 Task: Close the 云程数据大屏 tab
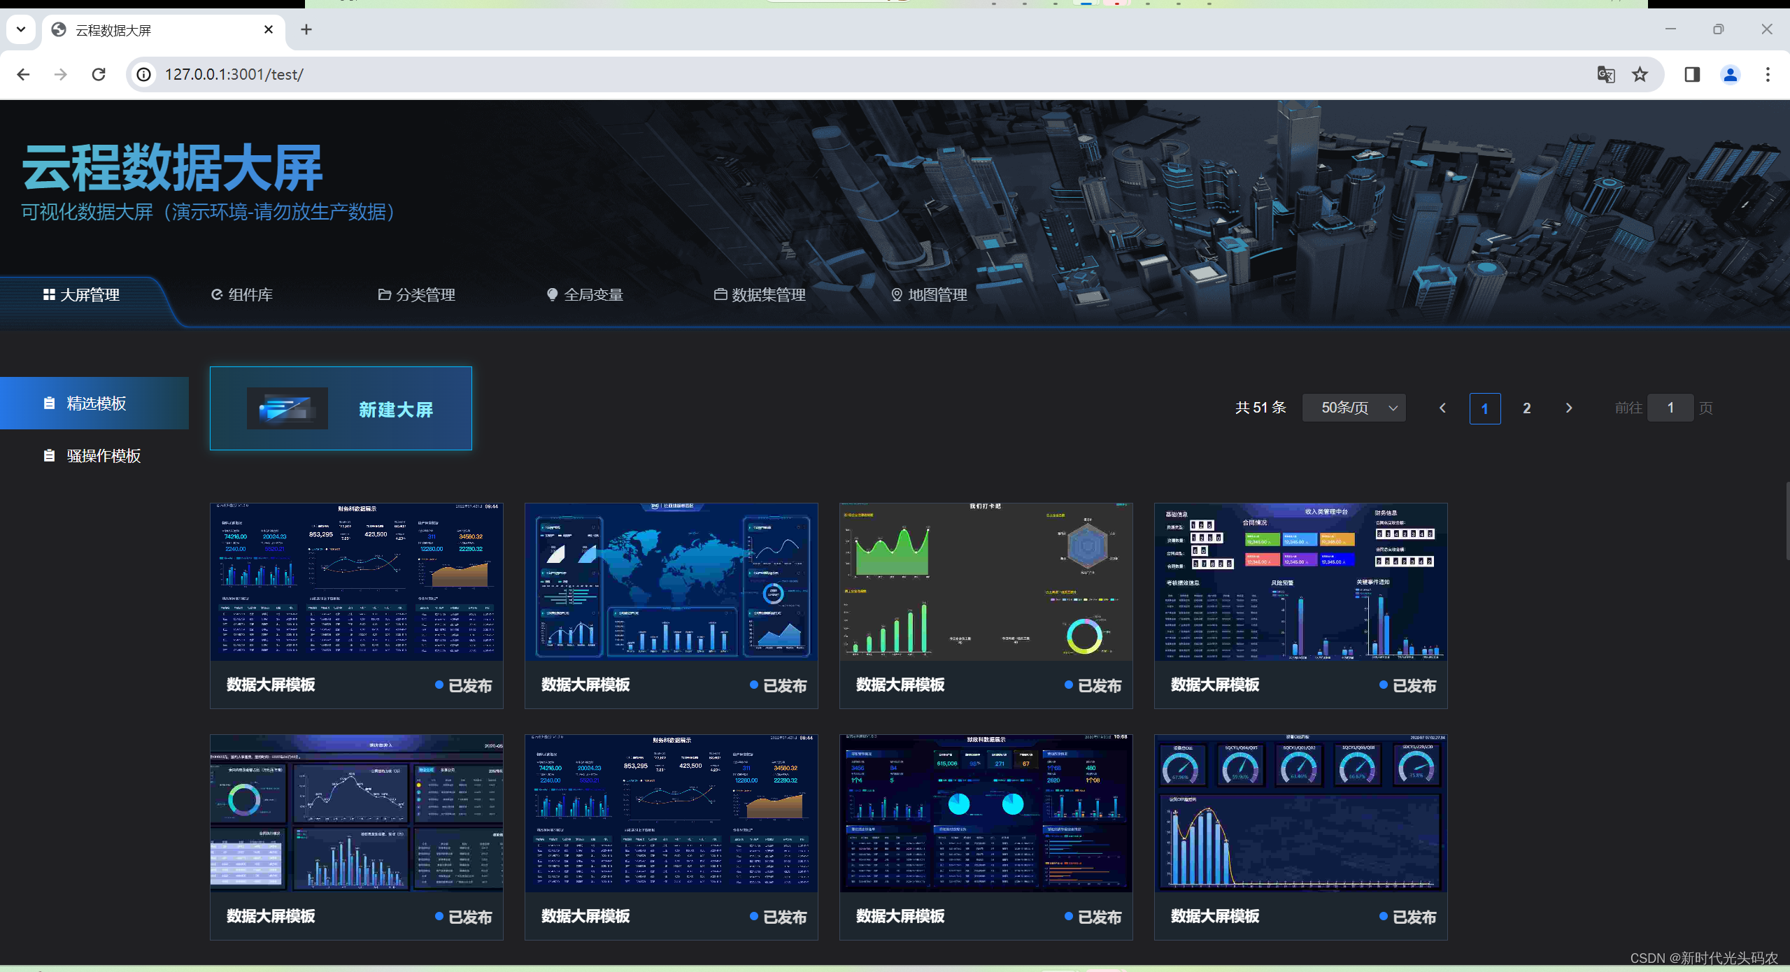click(x=269, y=29)
